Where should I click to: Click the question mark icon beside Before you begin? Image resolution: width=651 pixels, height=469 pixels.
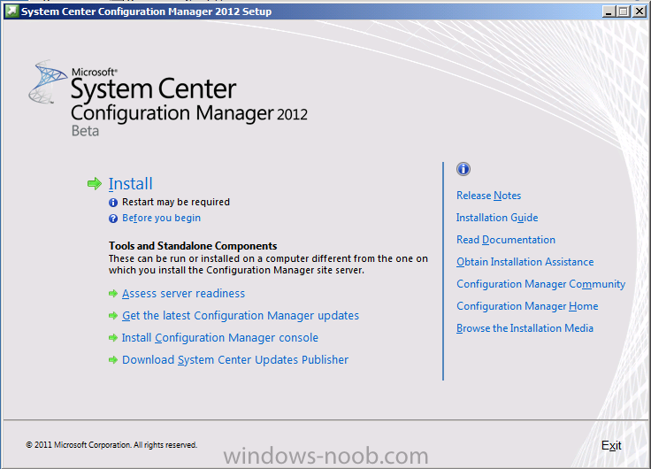click(x=113, y=219)
